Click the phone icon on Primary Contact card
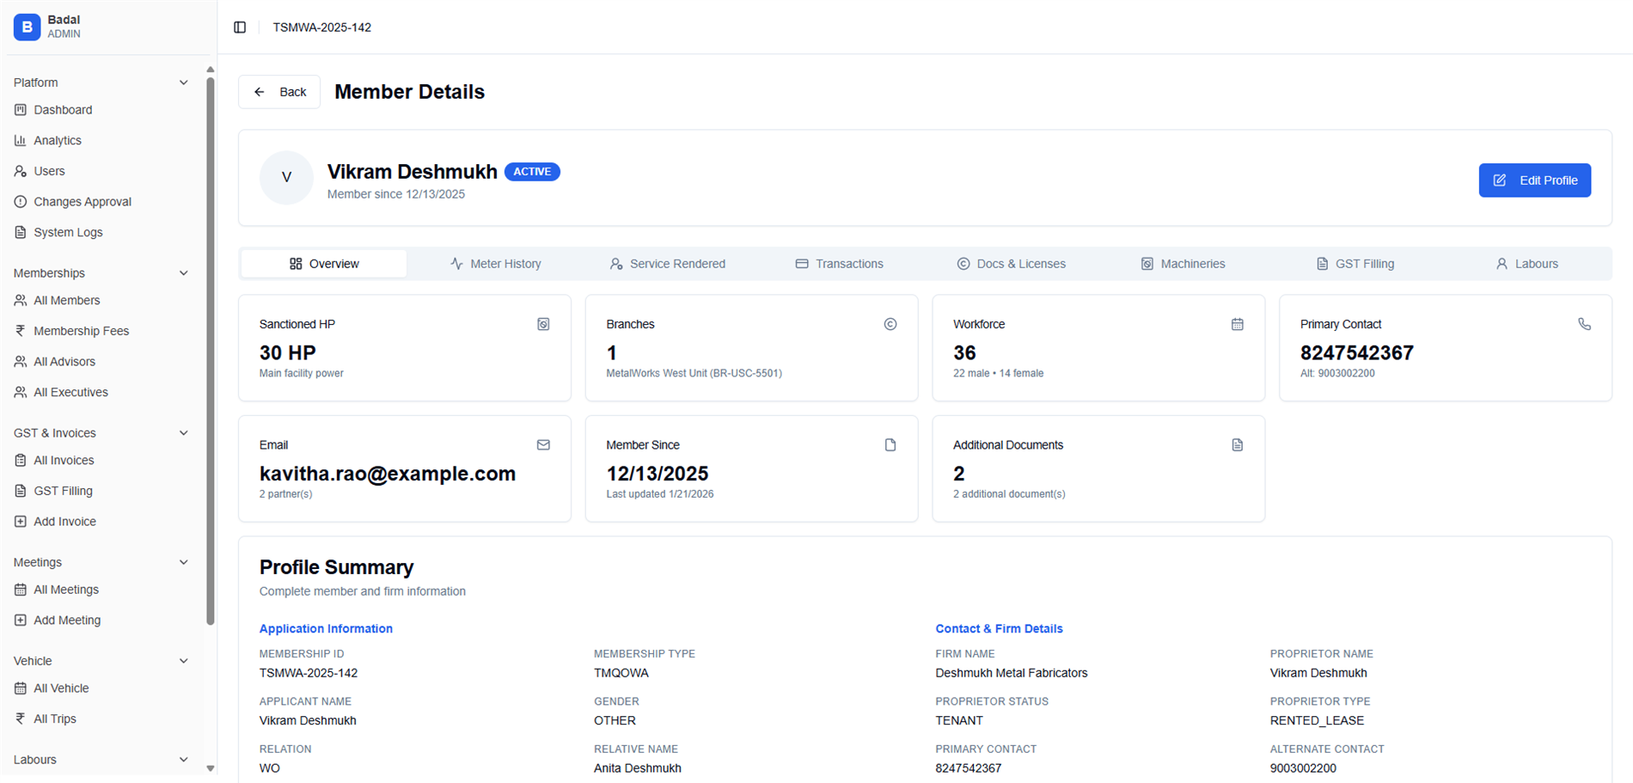Image resolution: width=1633 pixels, height=783 pixels. [x=1584, y=324]
